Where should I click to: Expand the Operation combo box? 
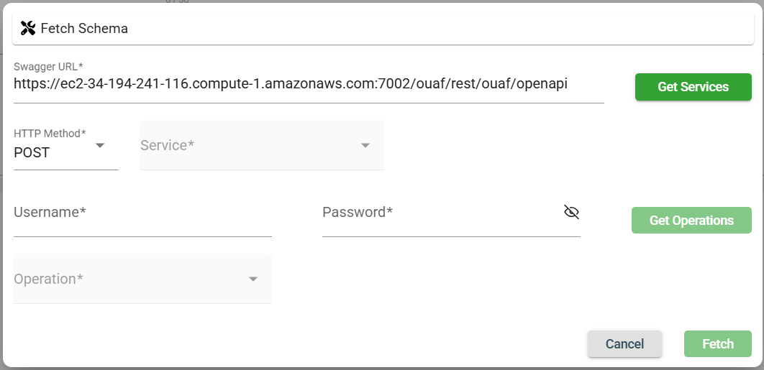[x=129, y=279]
